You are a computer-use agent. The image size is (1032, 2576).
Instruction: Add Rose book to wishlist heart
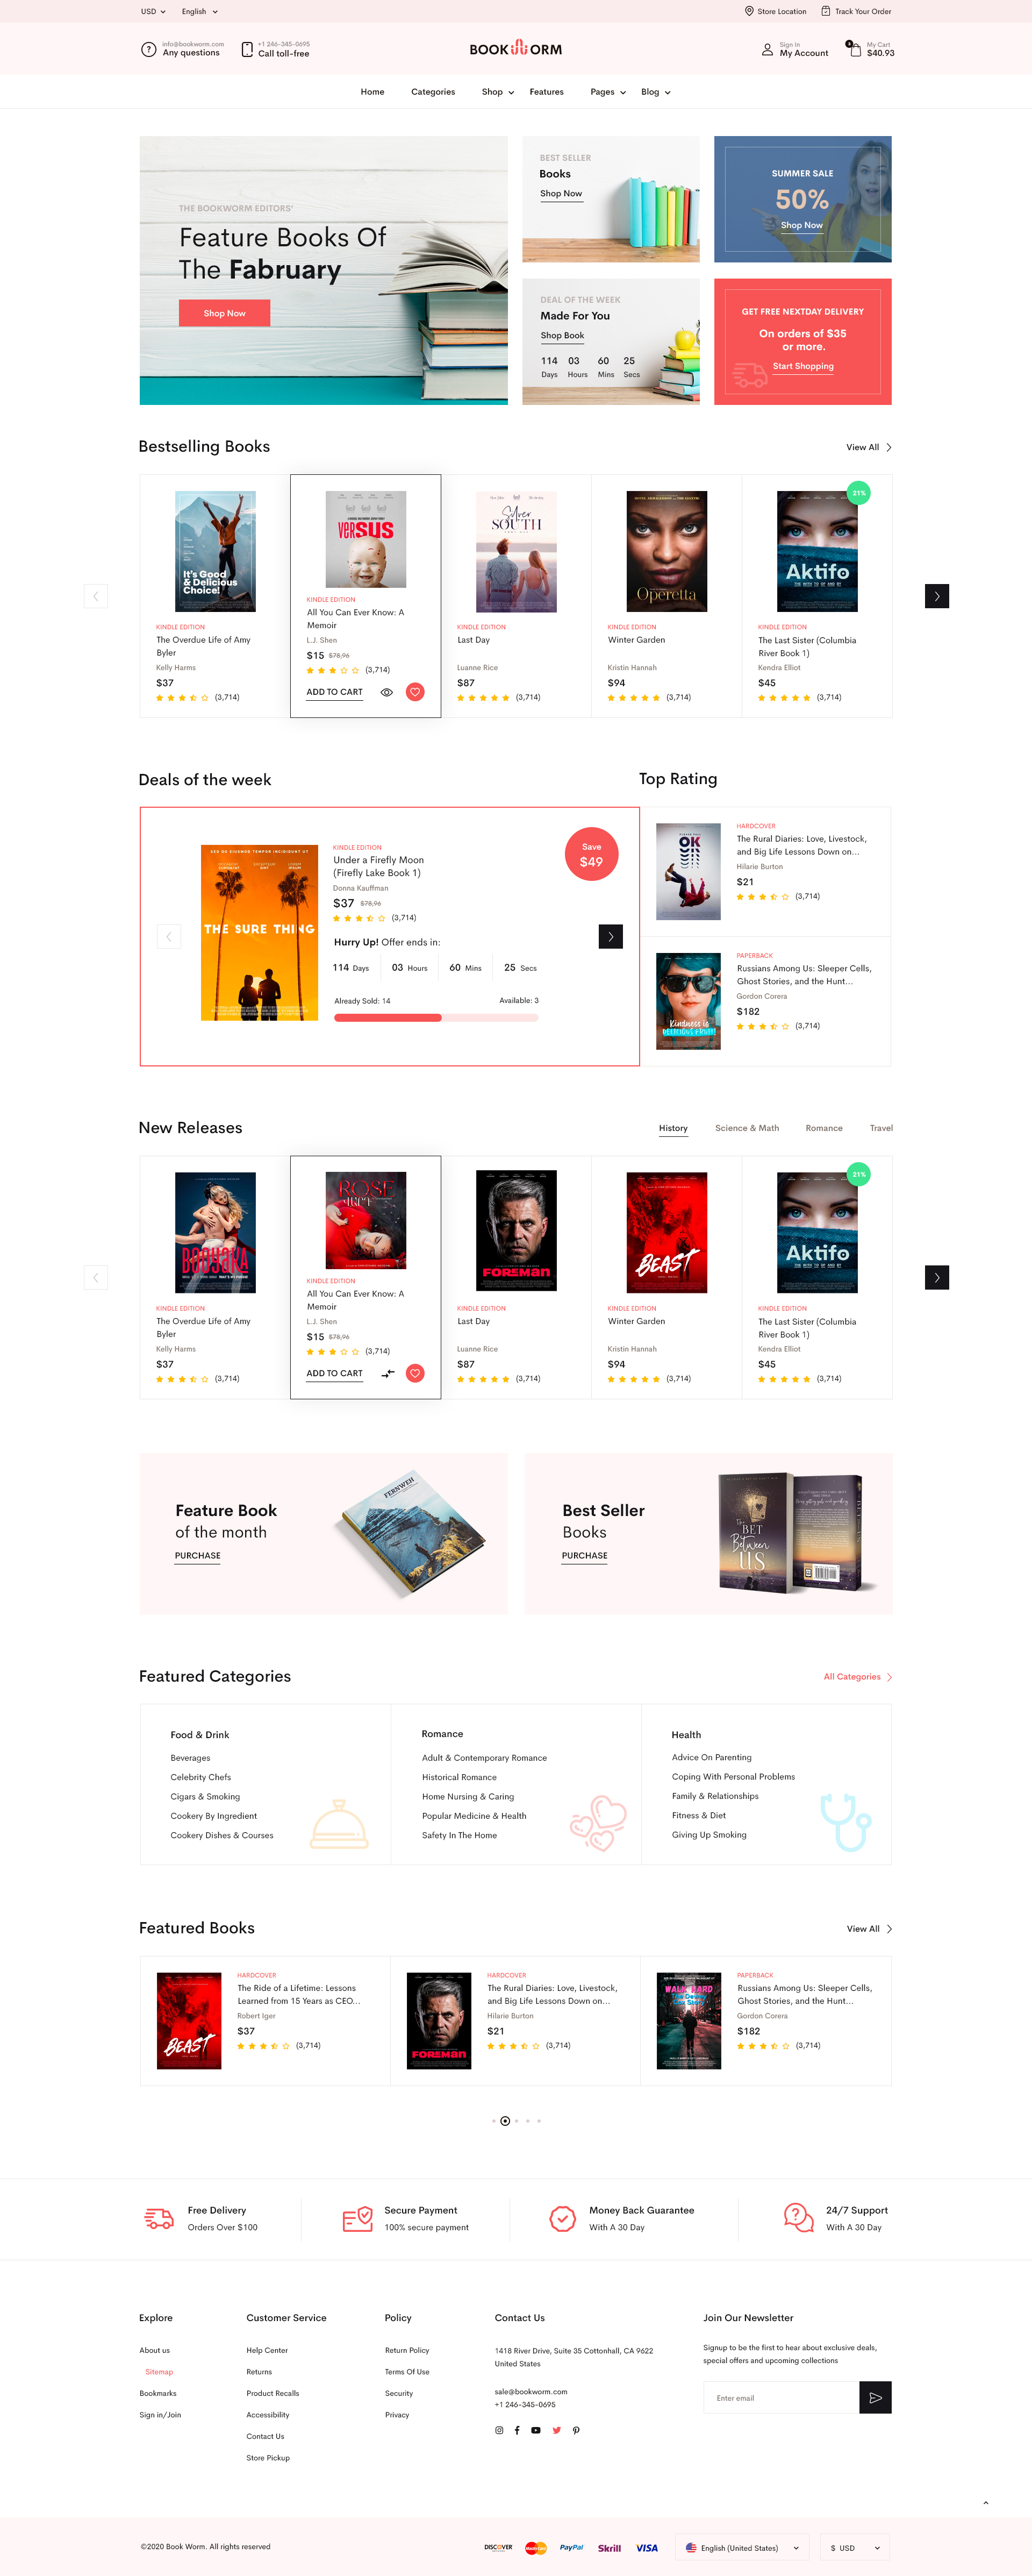tap(414, 1373)
